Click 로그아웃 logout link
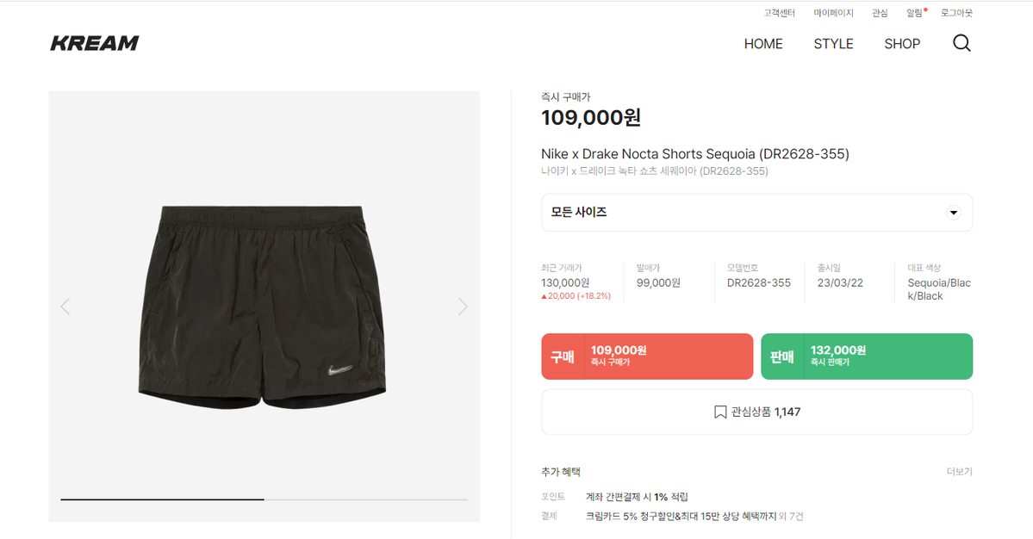The width and height of the screenshot is (1033, 539). pos(956,13)
